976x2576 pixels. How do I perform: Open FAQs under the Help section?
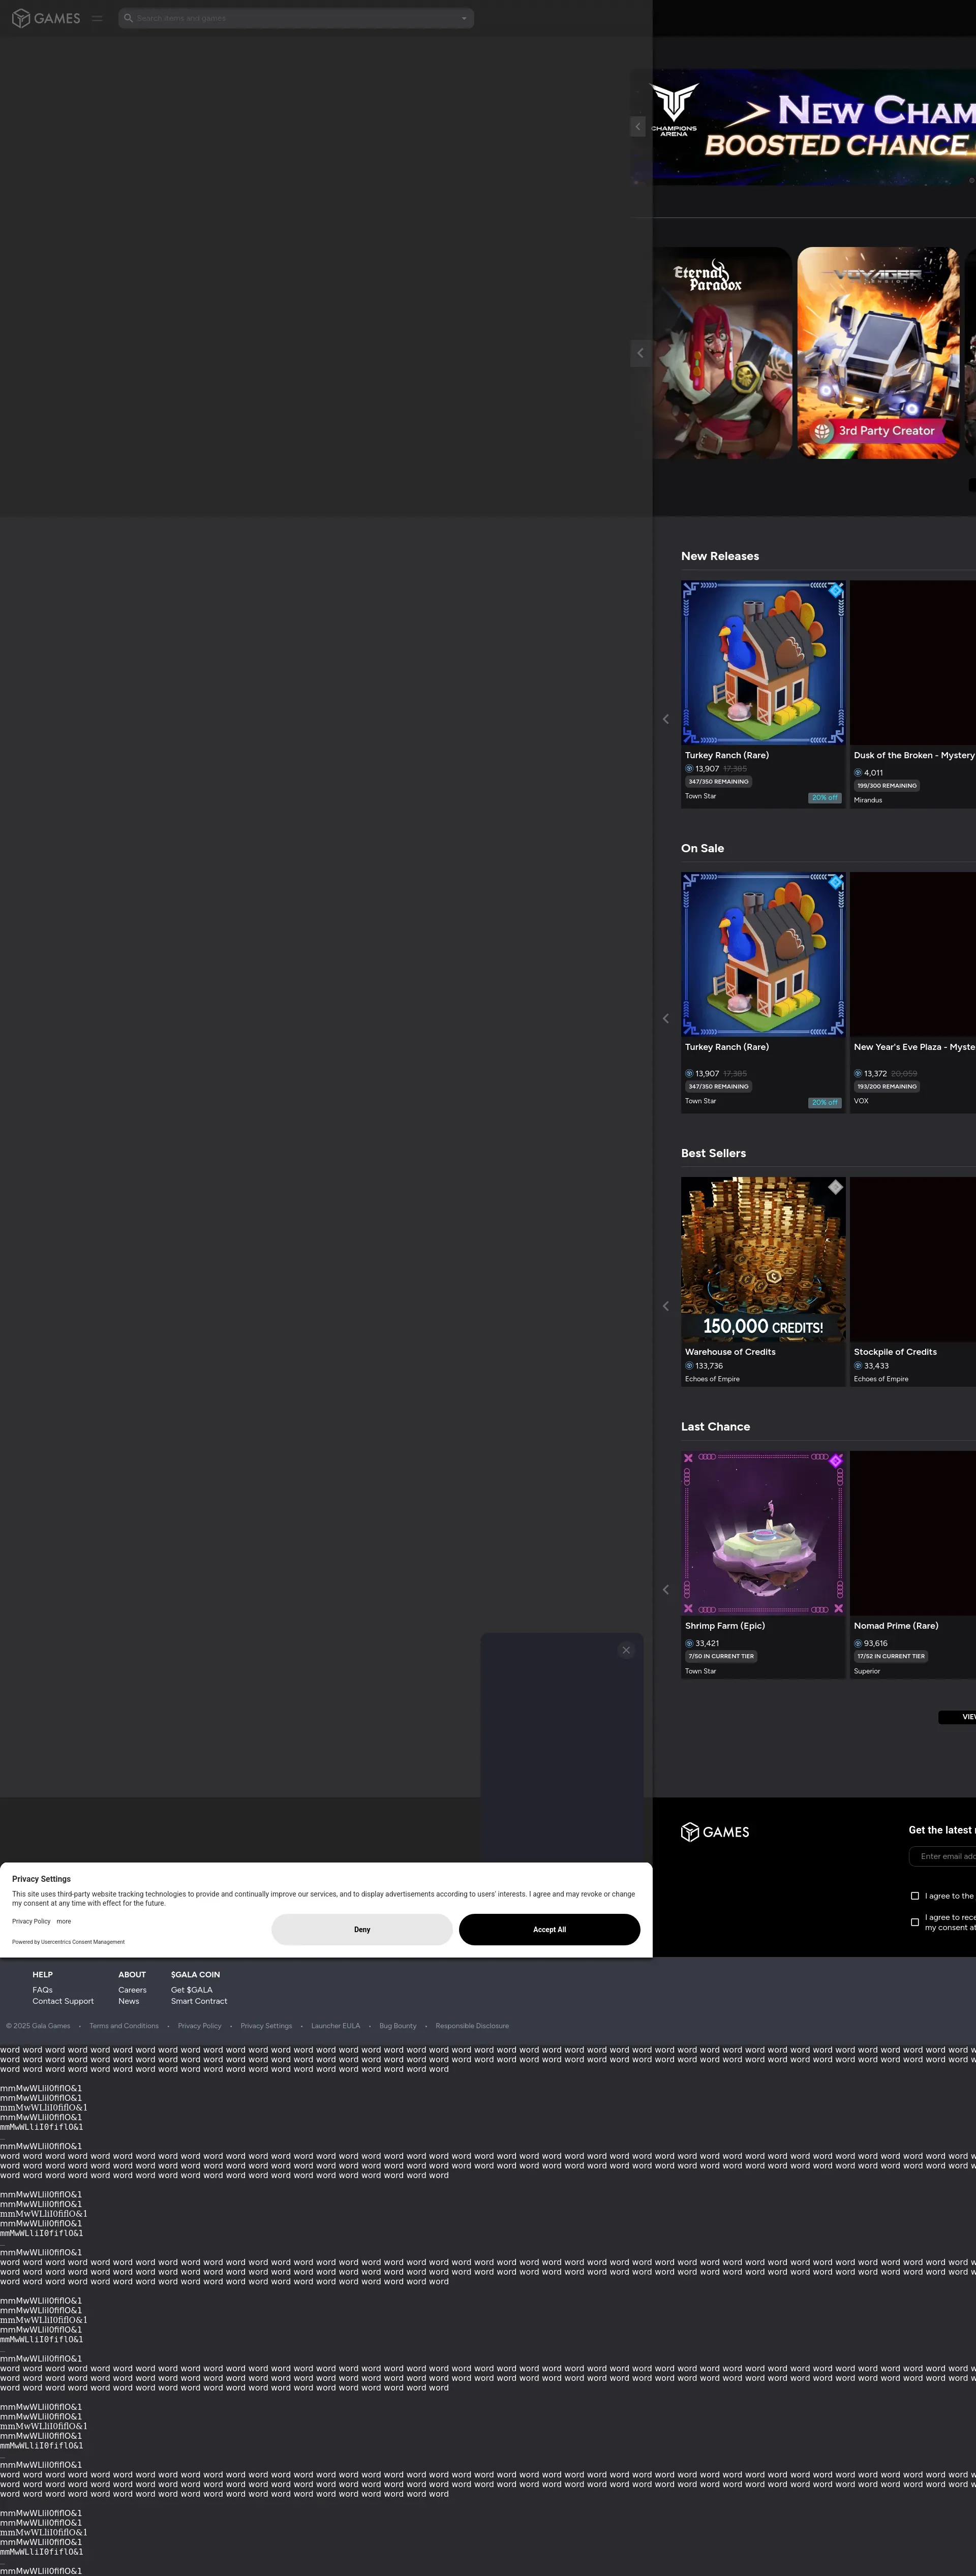pos(42,1990)
